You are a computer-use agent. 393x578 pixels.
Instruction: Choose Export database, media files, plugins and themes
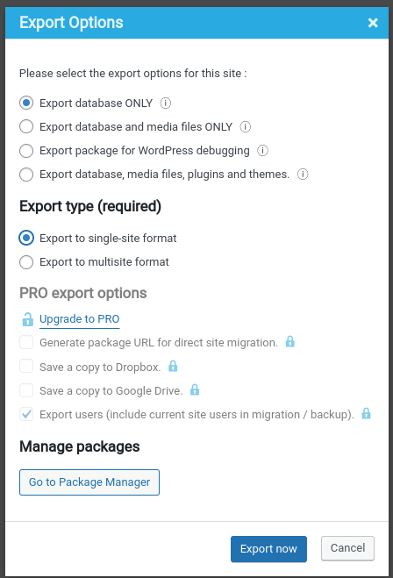pos(26,174)
